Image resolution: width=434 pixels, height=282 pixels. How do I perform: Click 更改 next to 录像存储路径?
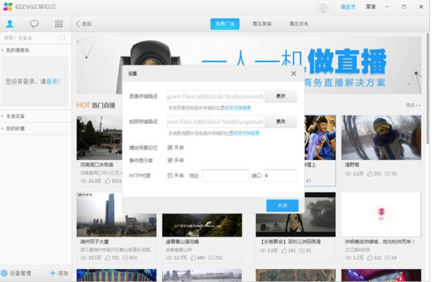(x=280, y=96)
